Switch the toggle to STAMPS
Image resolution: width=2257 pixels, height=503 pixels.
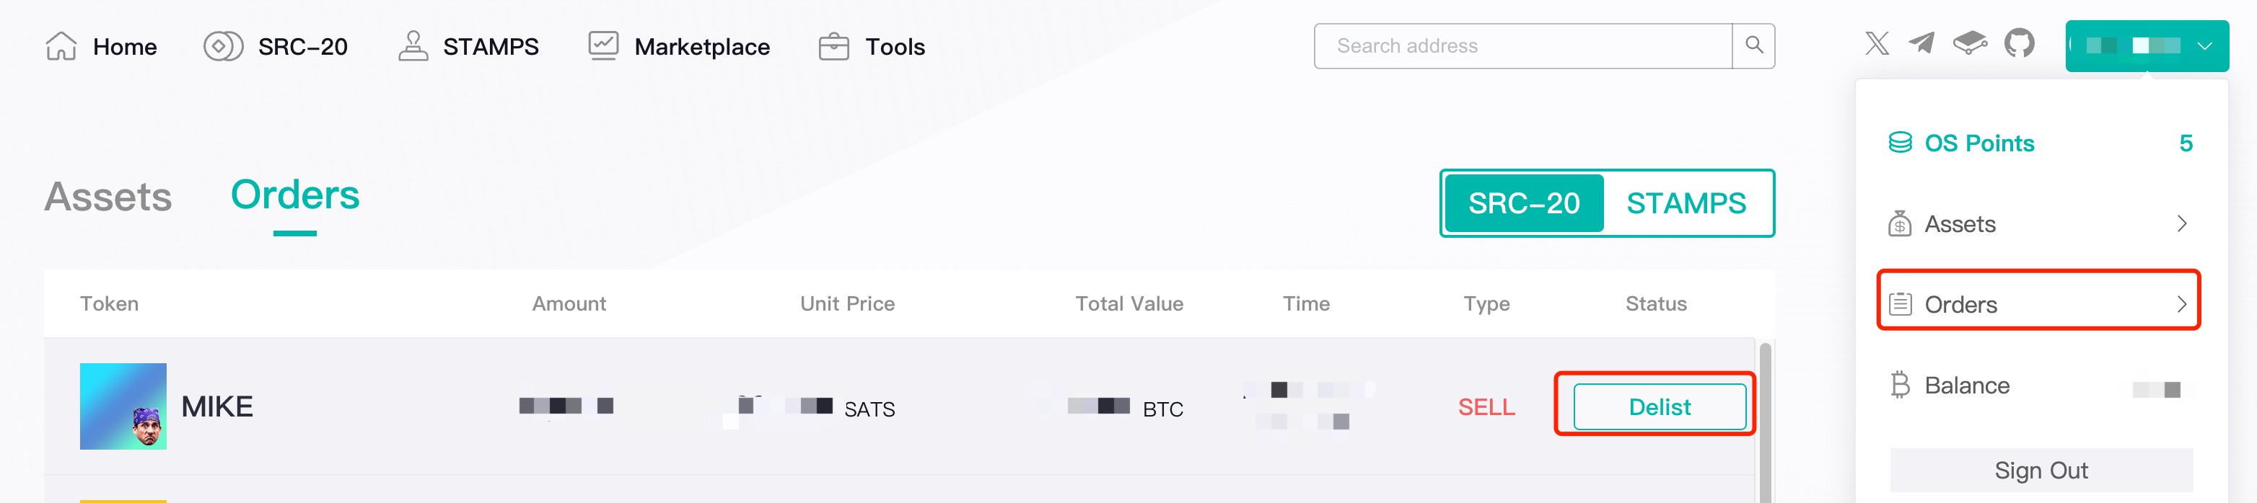click(1686, 203)
